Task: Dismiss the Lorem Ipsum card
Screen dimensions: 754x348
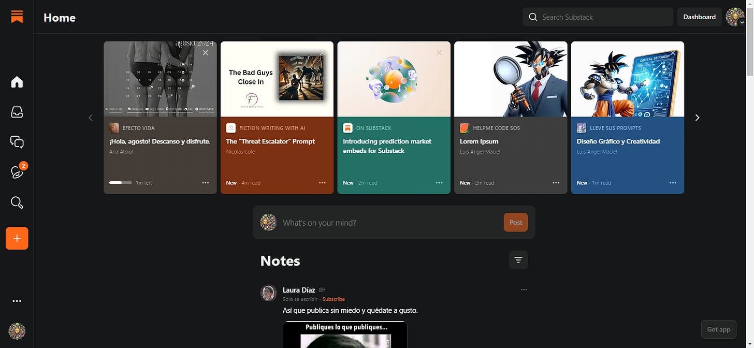Action: [556, 53]
